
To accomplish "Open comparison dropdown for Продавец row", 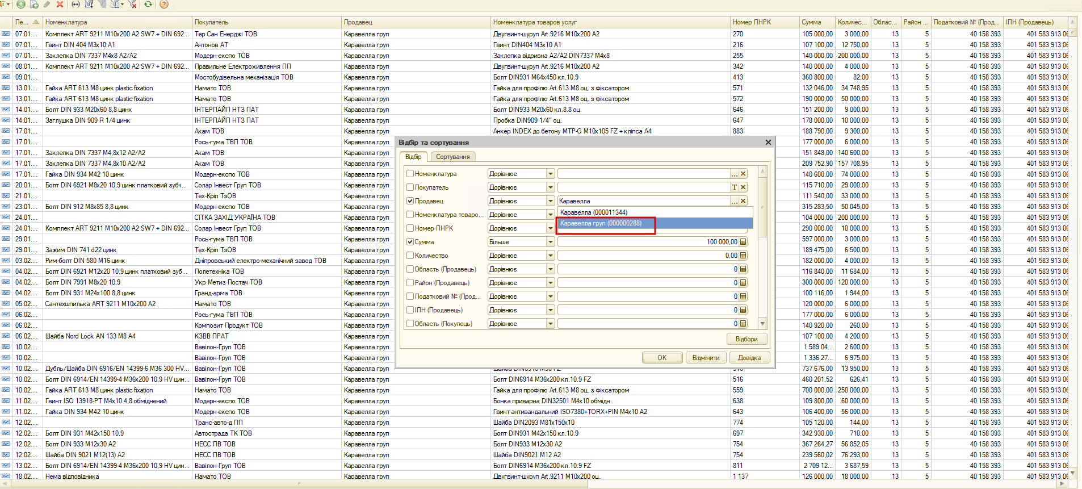I will pyautogui.click(x=550, y=201).
